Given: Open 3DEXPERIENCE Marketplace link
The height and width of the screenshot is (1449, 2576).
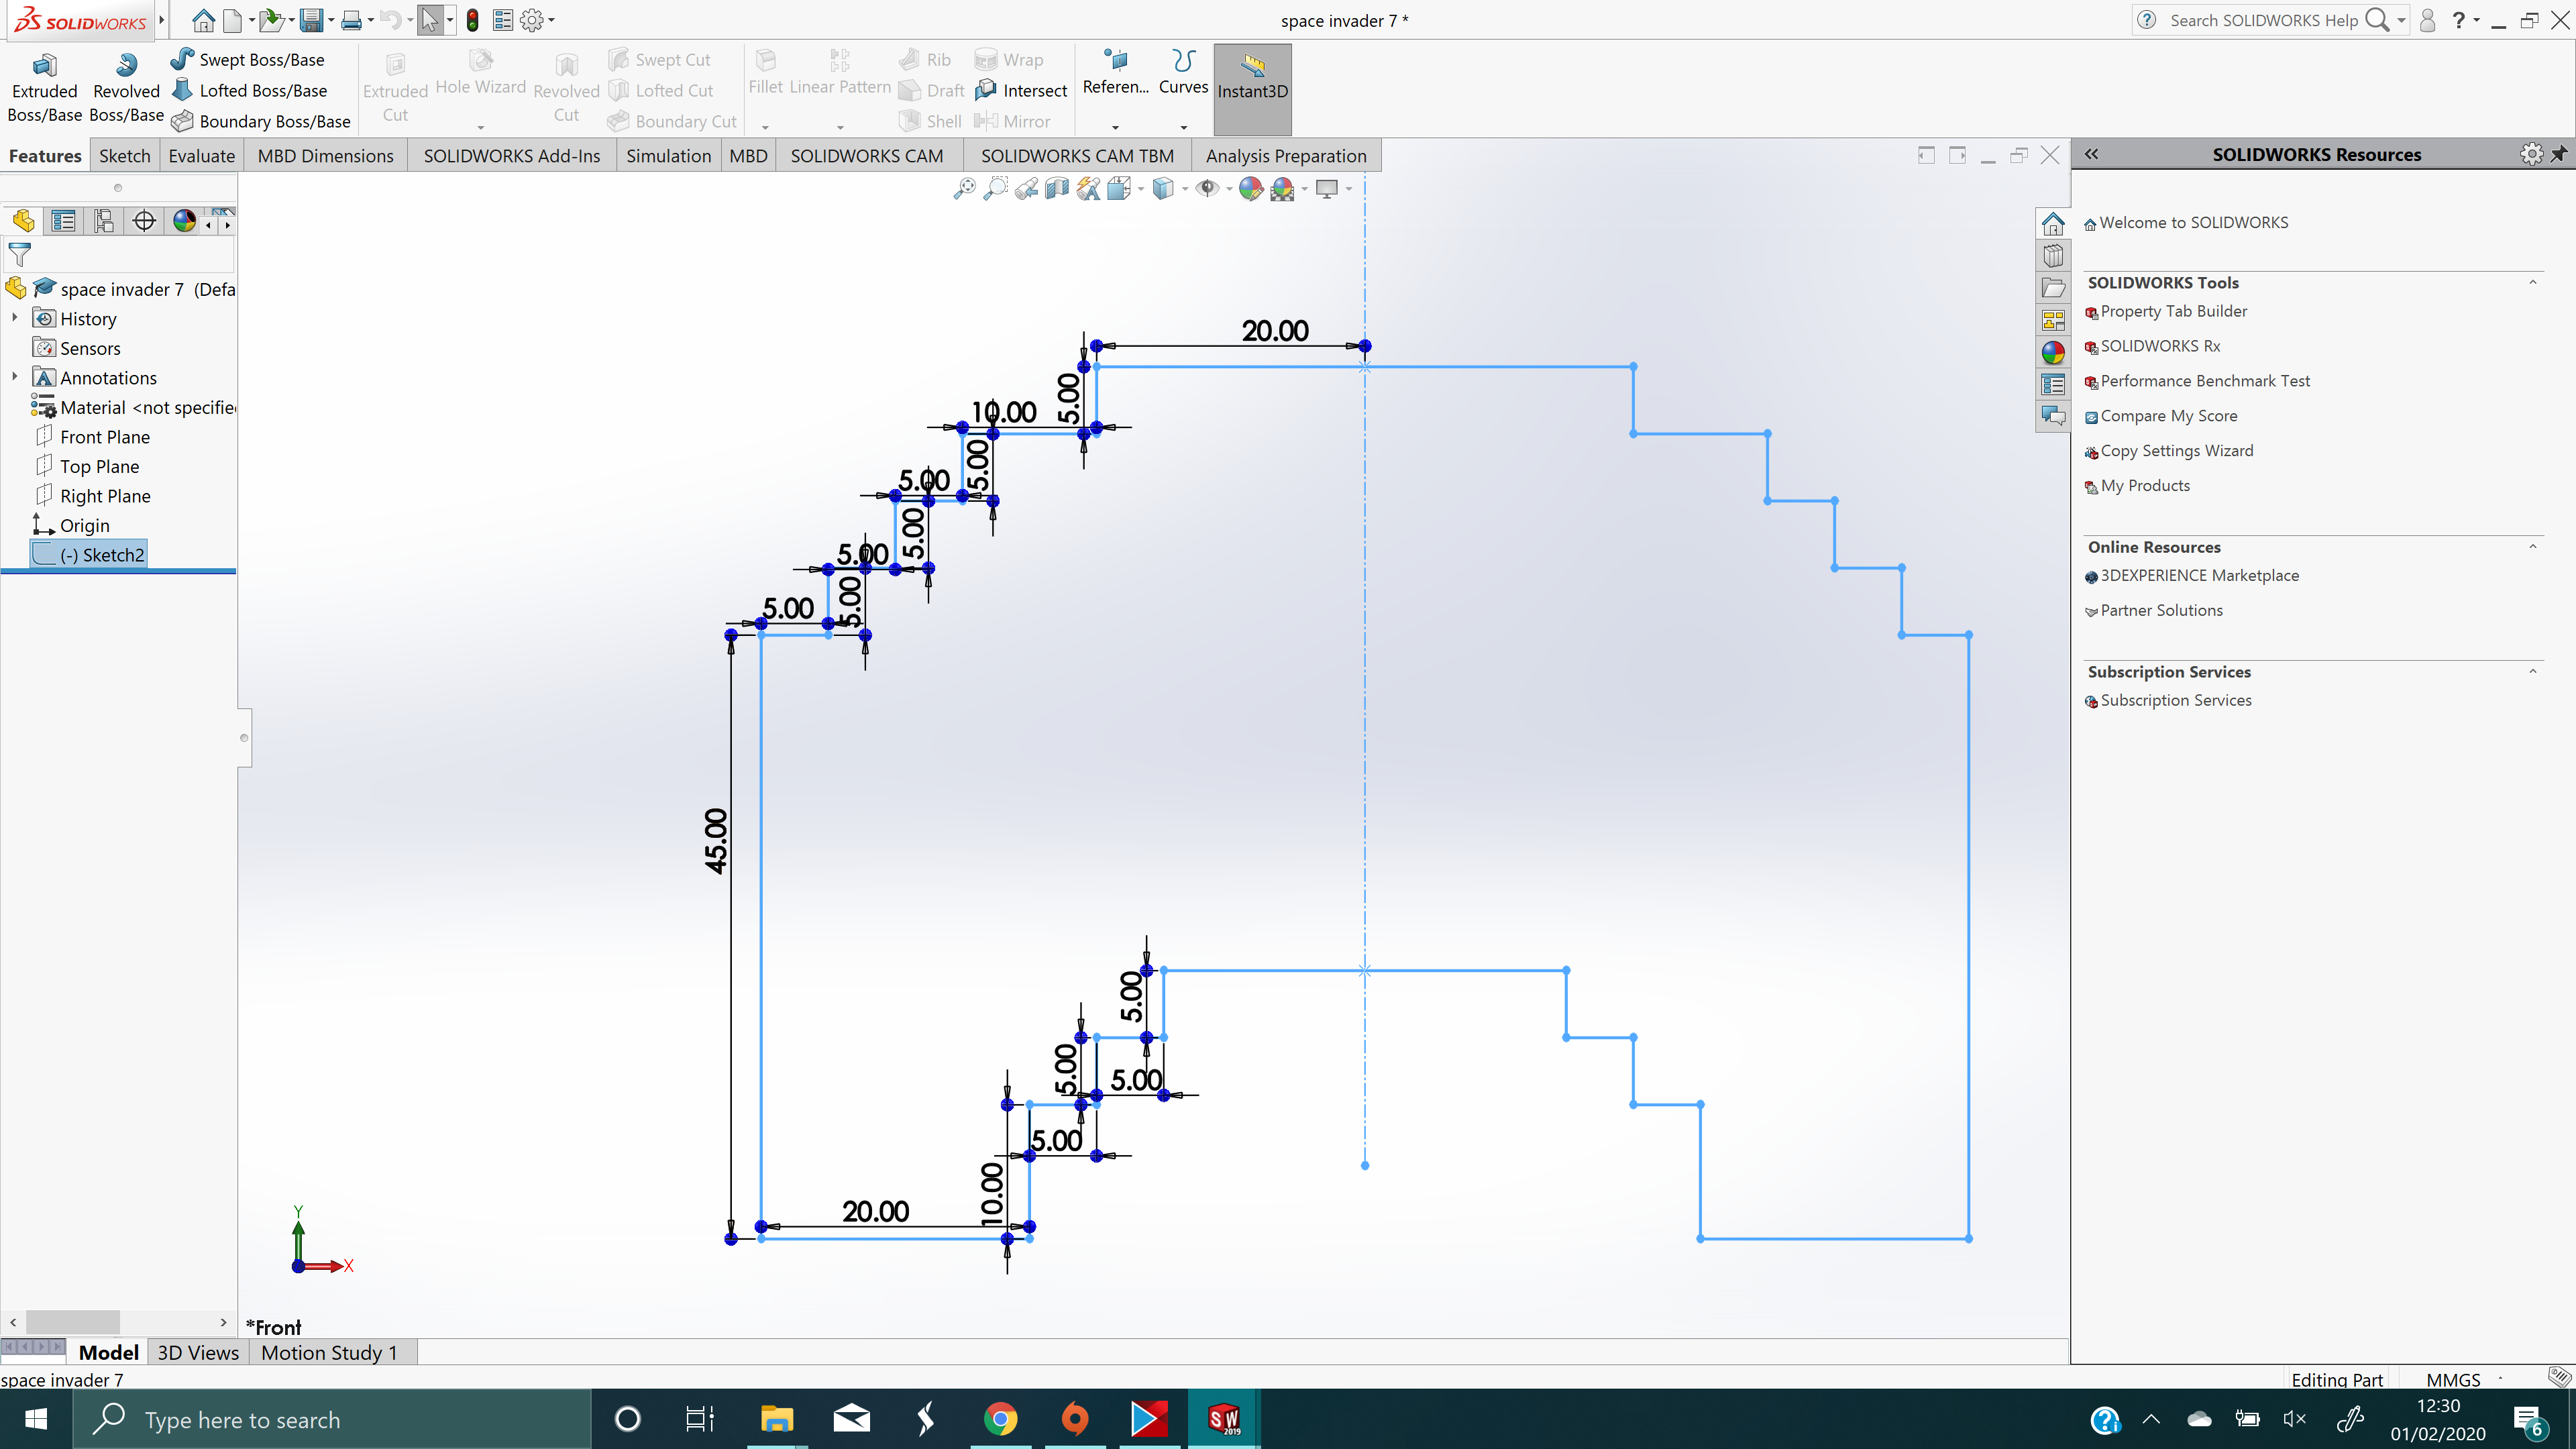Looking at the screenshot, I should pyautogui.click(x=2200, y=575).
